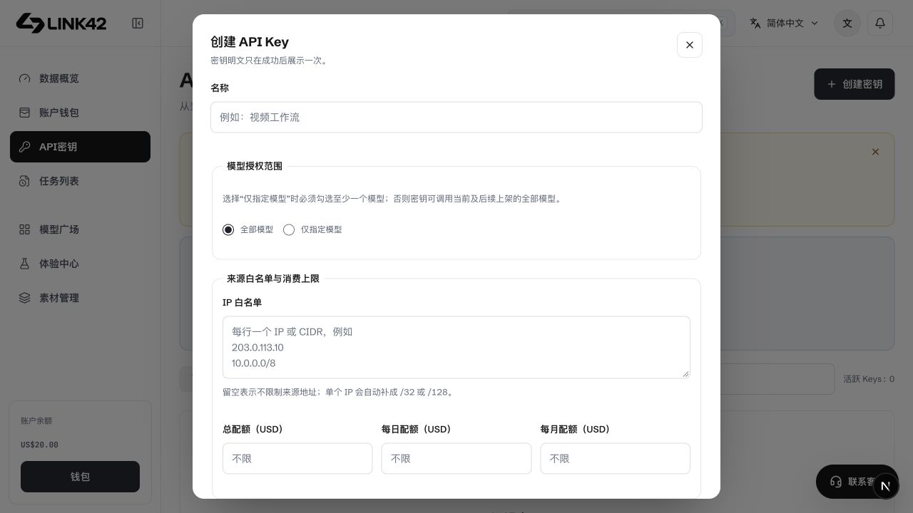Open 账户钱包 in sidebar

pos(80,113)
